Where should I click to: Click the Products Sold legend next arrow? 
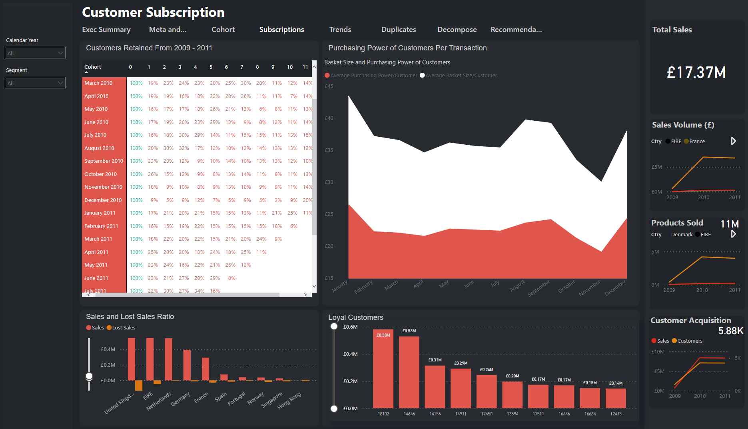coord(733,234)
